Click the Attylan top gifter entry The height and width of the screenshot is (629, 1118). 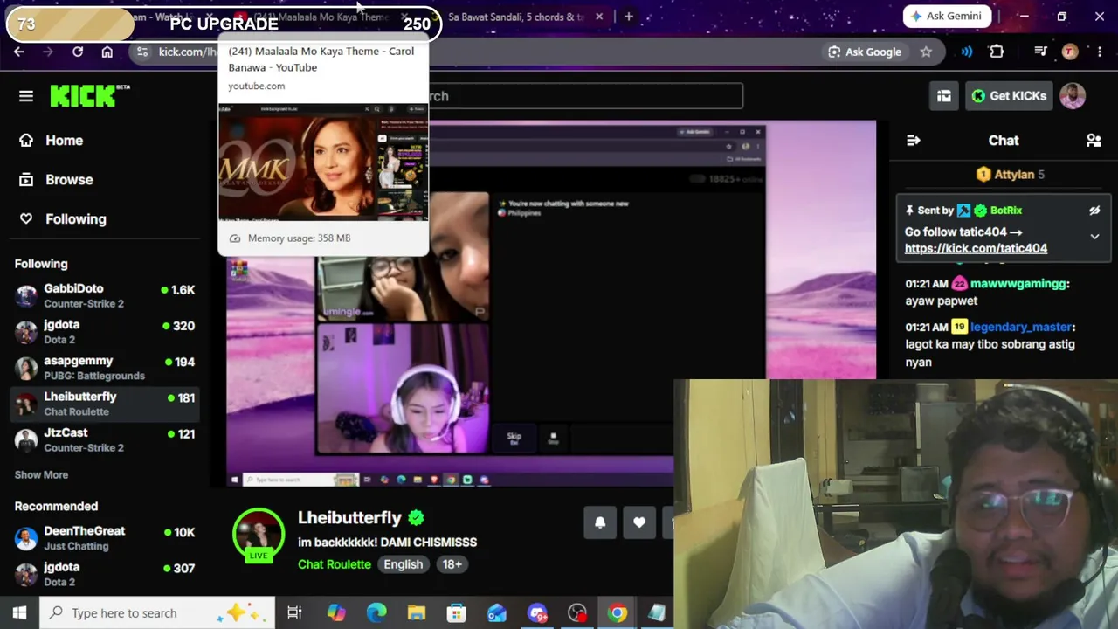[1010, 175]
